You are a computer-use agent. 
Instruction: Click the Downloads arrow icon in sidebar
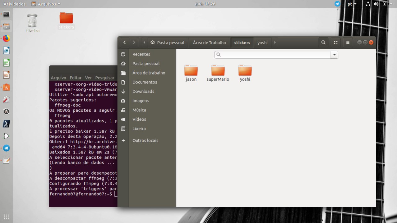[123, 91]
